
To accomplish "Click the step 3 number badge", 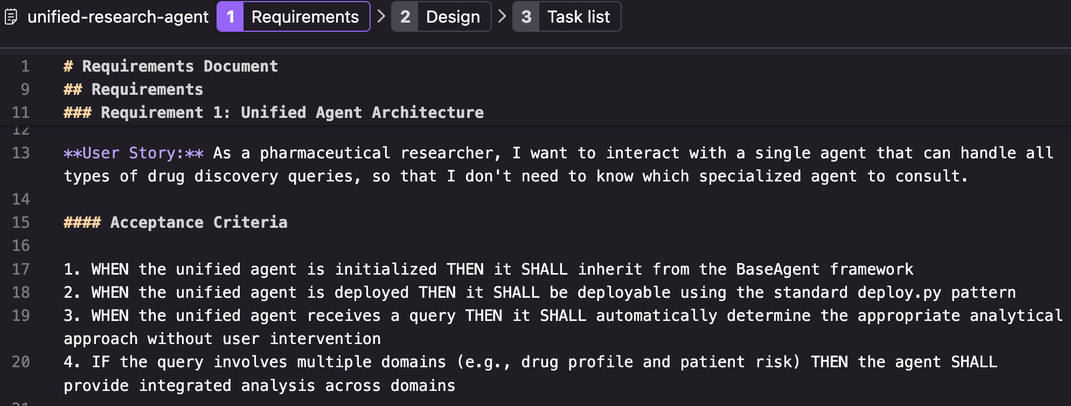I will click(526, 17).
